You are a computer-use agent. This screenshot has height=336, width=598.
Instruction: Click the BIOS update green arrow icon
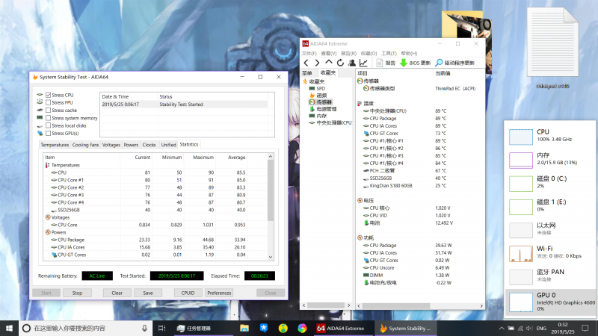[404, 63]
